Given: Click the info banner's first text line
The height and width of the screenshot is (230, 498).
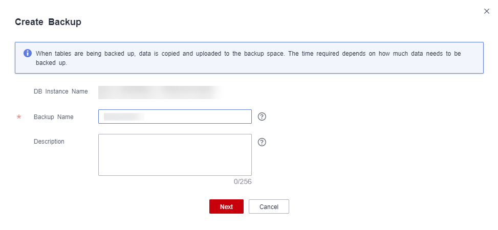Looking at the screenshot, I should point(248,54).
